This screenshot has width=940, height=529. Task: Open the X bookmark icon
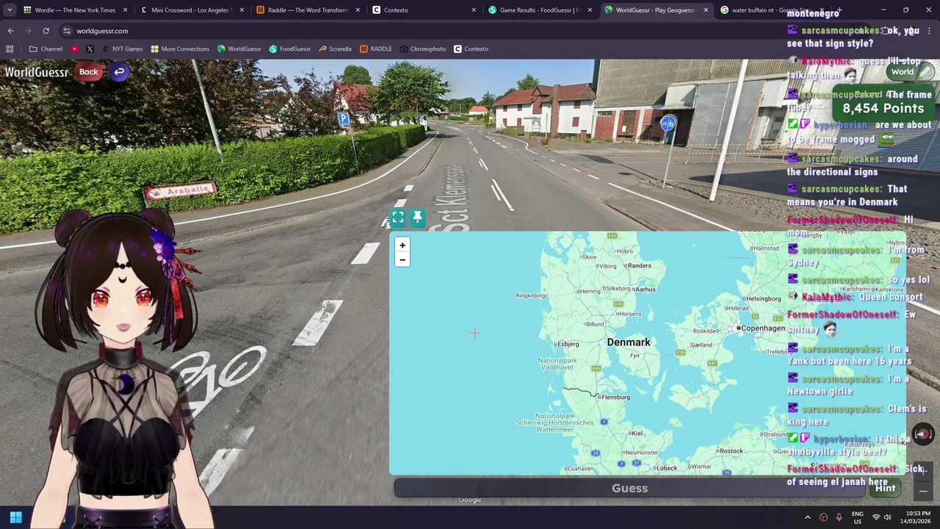[90, 48]
